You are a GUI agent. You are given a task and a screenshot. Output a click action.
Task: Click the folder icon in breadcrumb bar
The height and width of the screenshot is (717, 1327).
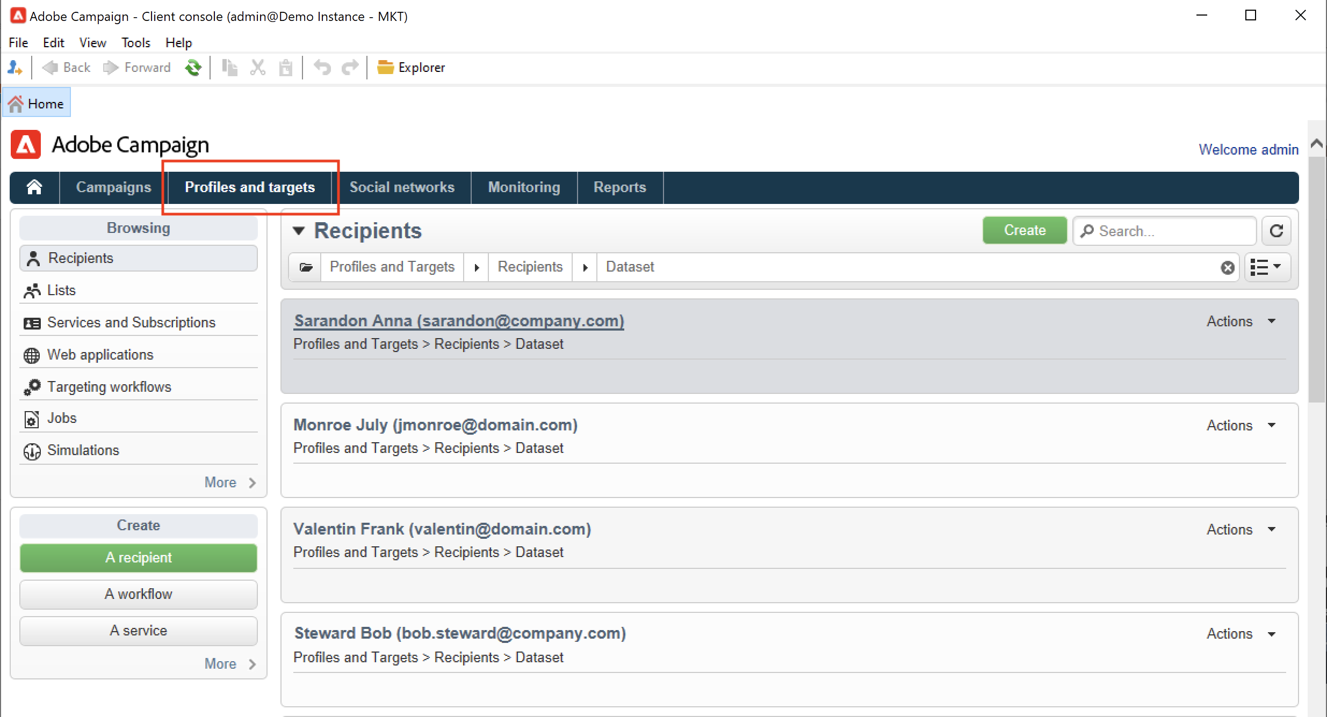[306, 267]
